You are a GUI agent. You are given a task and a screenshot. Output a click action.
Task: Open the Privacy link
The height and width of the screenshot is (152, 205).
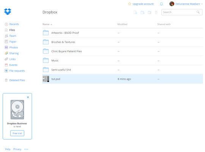(x=17, y=149)
